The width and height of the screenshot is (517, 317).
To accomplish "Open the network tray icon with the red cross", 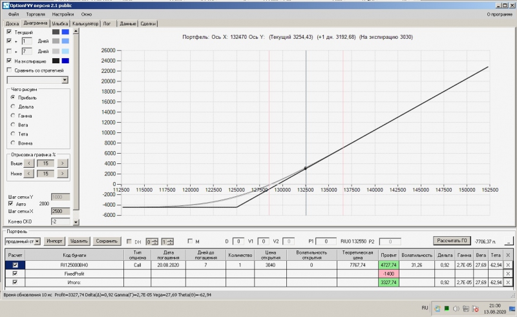I will pos(476,309).
